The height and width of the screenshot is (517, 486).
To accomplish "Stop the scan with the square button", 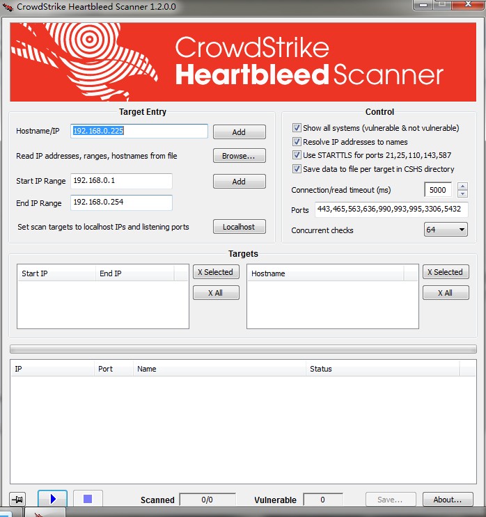I will point(88,498).
